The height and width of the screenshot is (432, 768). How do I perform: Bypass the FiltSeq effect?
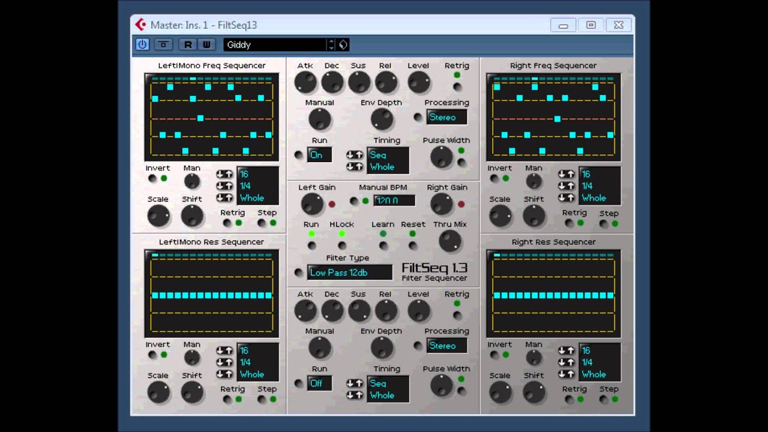click(x=163, y=44)
